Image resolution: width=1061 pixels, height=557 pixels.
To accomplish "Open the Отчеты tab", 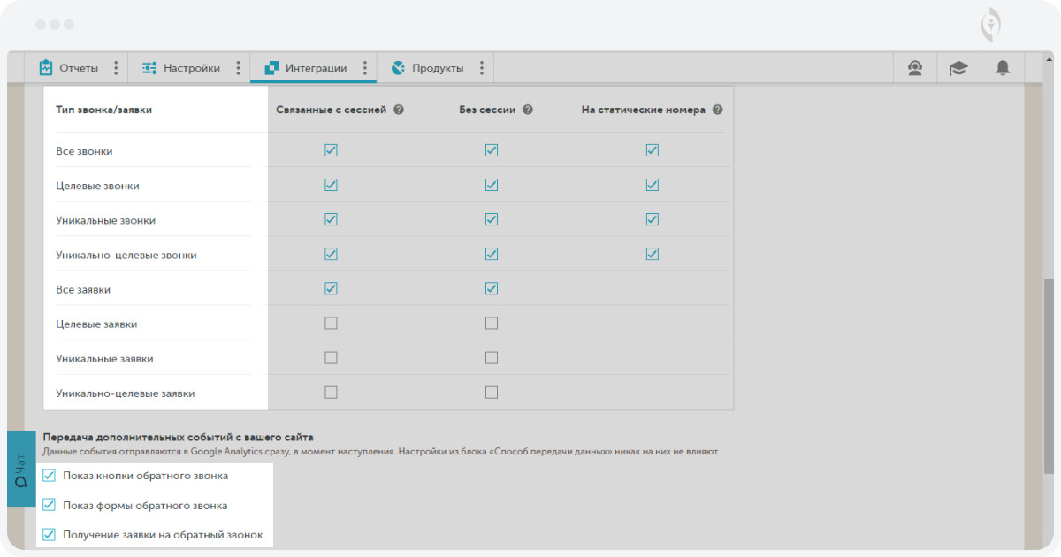I will [x=79, y=68].
